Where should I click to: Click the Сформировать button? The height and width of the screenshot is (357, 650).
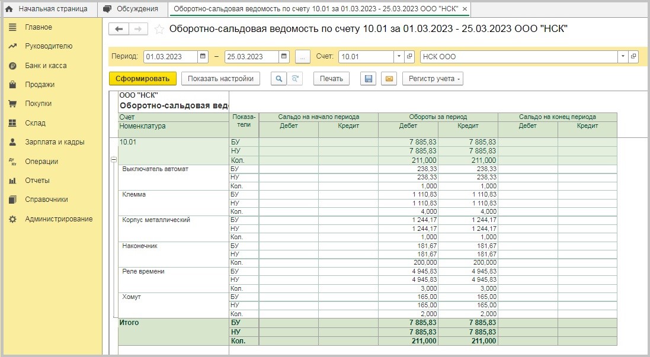[x=143, y=79]
